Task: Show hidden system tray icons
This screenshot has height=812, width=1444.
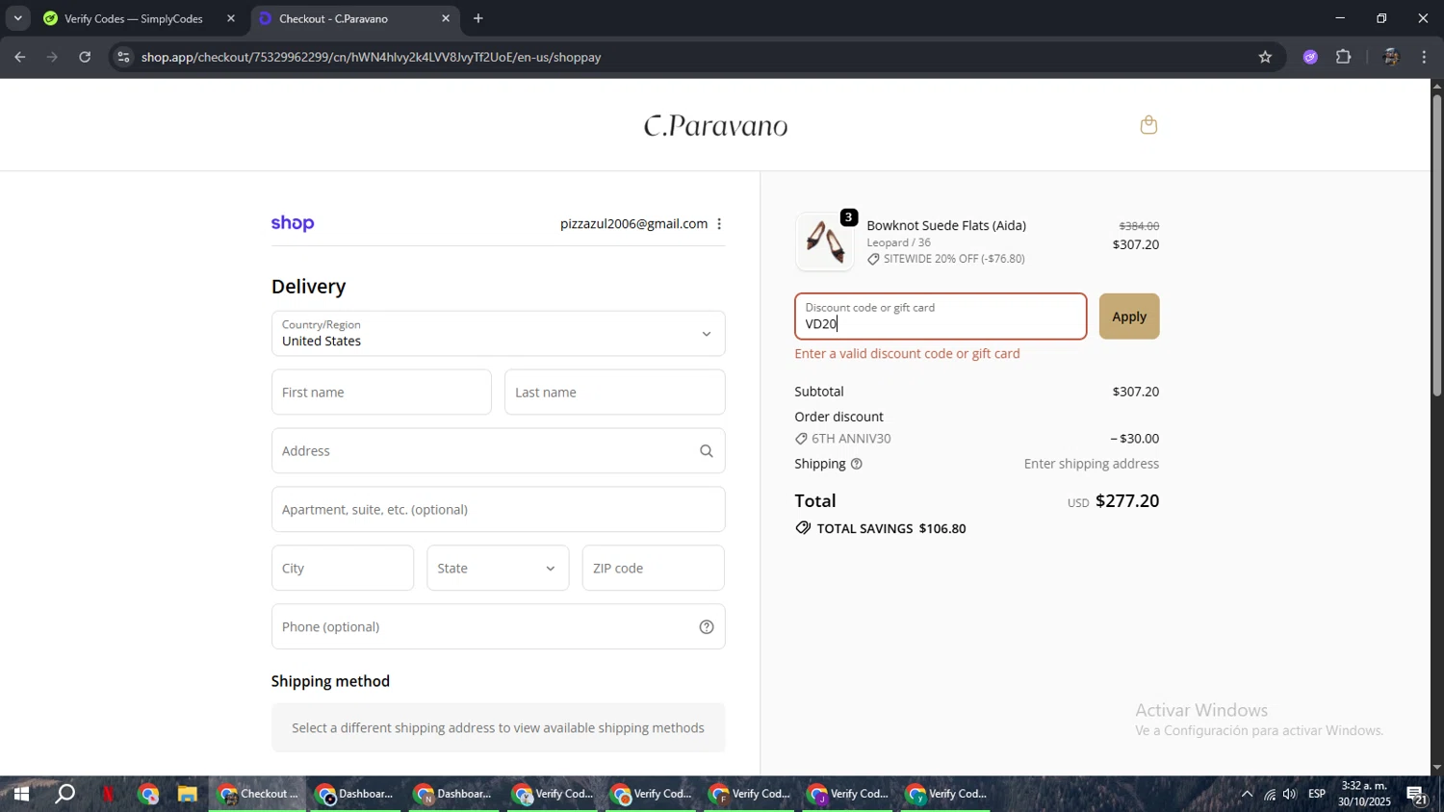Action: pos(1247,794)
